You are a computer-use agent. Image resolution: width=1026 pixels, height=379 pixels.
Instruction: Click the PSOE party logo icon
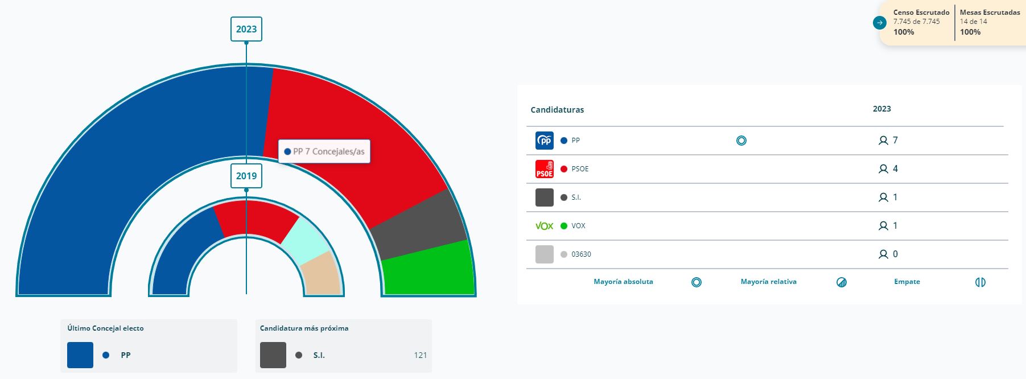544,169
